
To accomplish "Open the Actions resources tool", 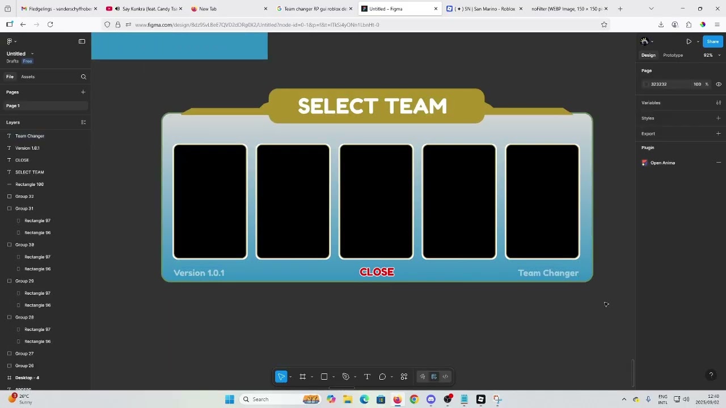I will tap(404, 377).
